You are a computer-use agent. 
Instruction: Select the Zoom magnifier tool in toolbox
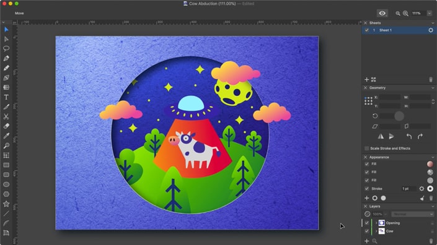coord(6,145)
